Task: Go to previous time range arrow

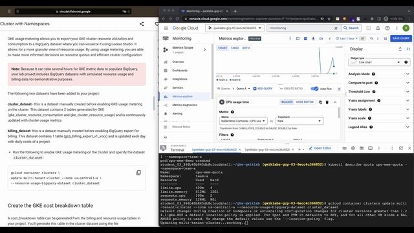Action: (329, 39)
